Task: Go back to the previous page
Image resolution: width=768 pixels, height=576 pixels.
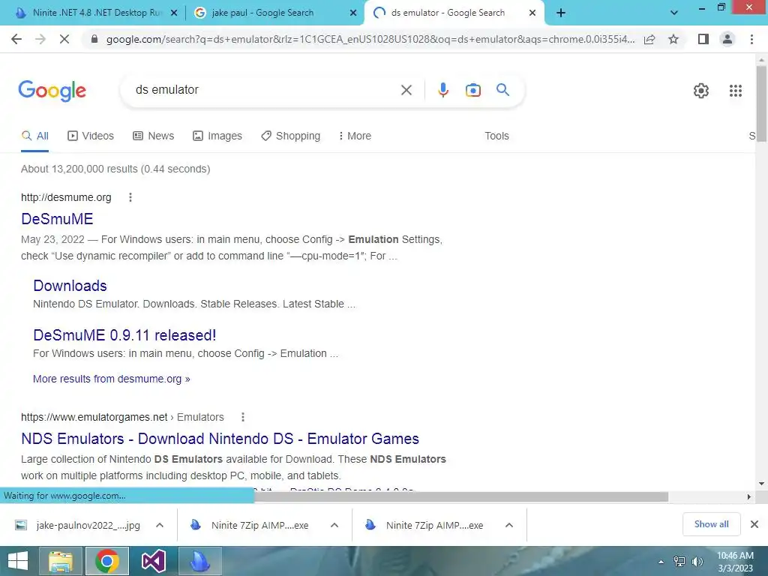Action: (x=16, y=39)
